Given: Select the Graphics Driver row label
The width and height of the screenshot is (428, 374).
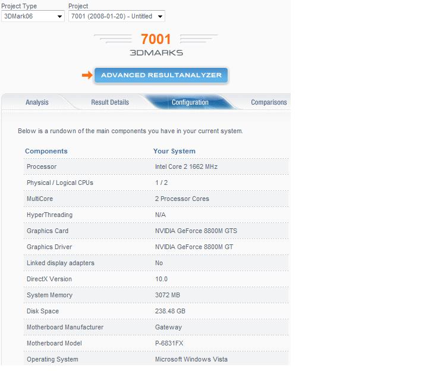Looking at the screenshot, I should pyautogui.click(x=49, y=247).
